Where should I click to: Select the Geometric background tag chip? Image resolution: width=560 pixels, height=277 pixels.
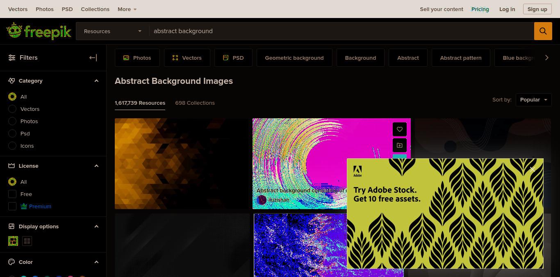[294, 58]
